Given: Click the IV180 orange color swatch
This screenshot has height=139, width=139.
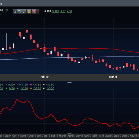Looking at the screenshot, I should tap(31, 88).
